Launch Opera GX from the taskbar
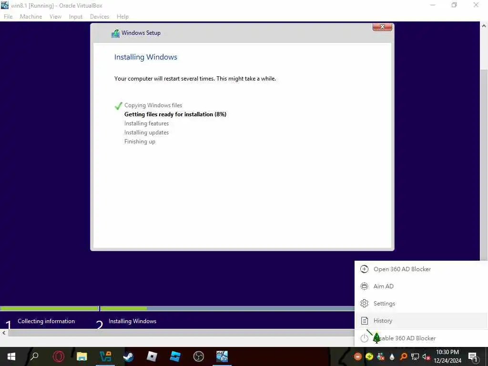Viewport: 488px width, 366px height. click(59, 356)
